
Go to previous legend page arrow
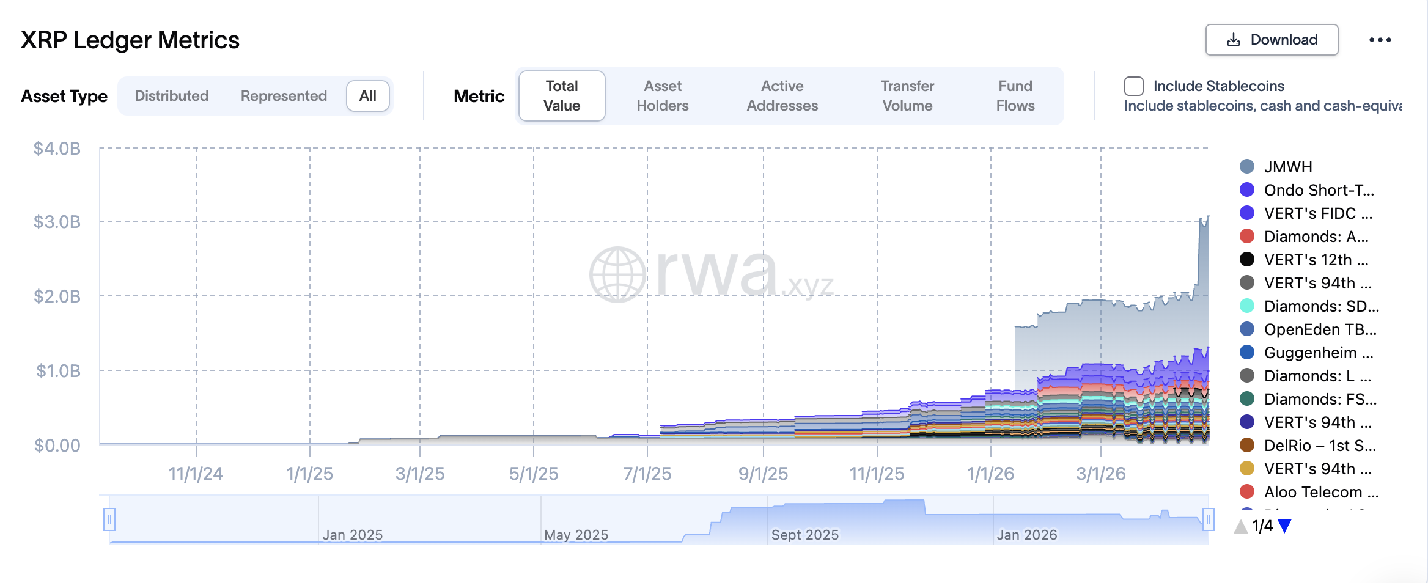[1241, 526]
